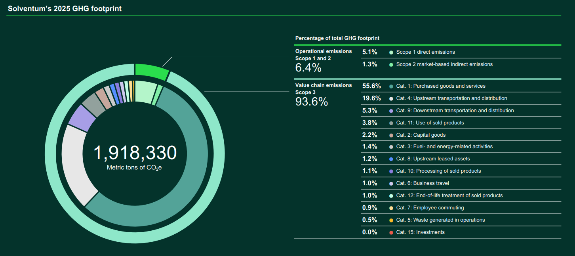This screenshot has height=256, width=575.
Task: Click the Cat. 11: Use of sold products label
Action: coord(430,123)
